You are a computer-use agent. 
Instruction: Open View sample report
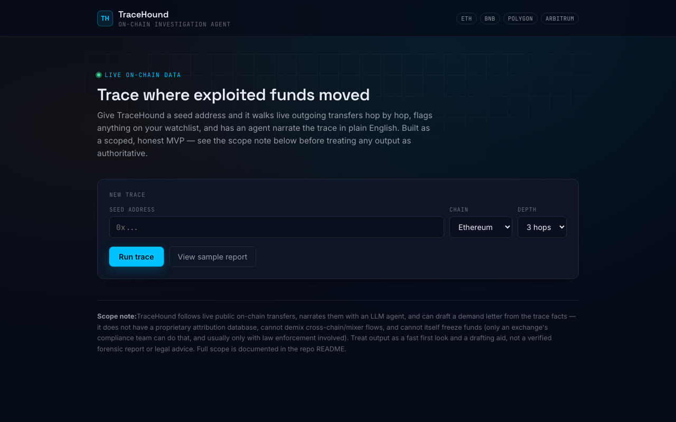pos(212,257)
